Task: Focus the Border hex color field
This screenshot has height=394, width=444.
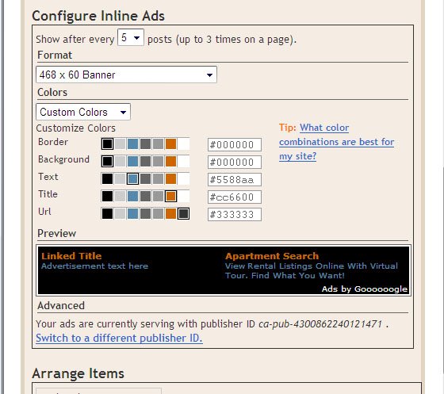Action: point(235,144)
